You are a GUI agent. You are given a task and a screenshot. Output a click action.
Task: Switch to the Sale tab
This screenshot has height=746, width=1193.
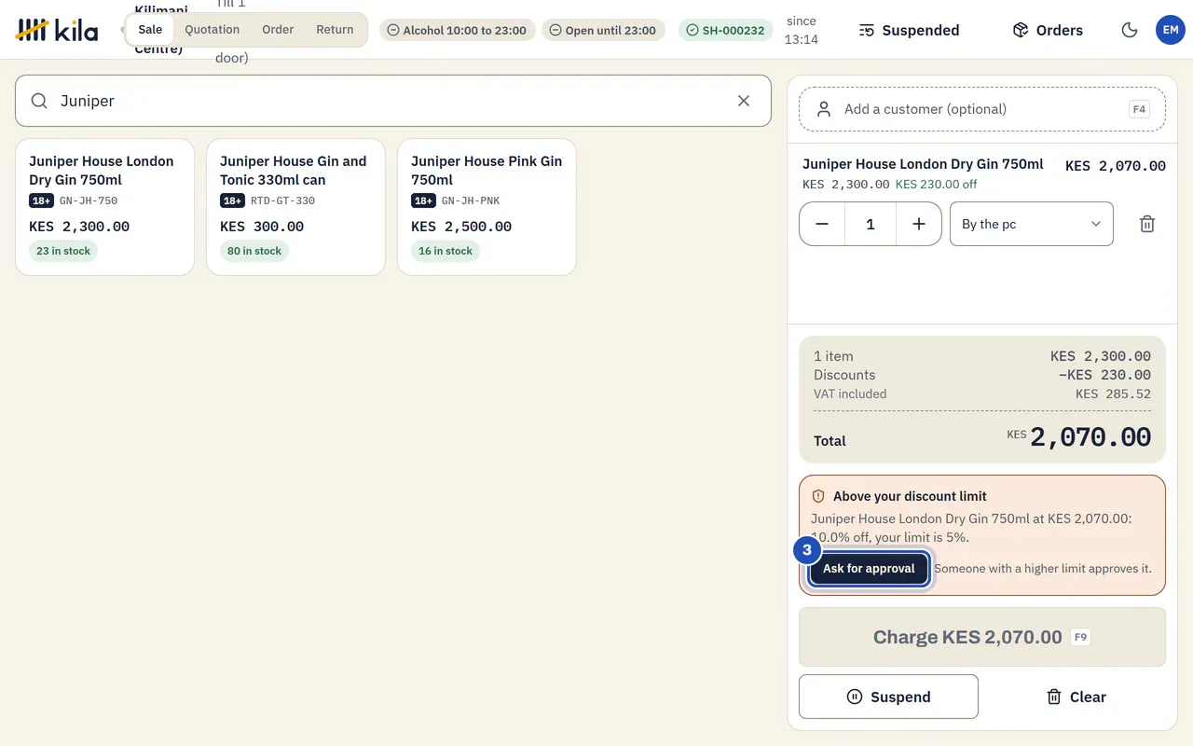150,30
